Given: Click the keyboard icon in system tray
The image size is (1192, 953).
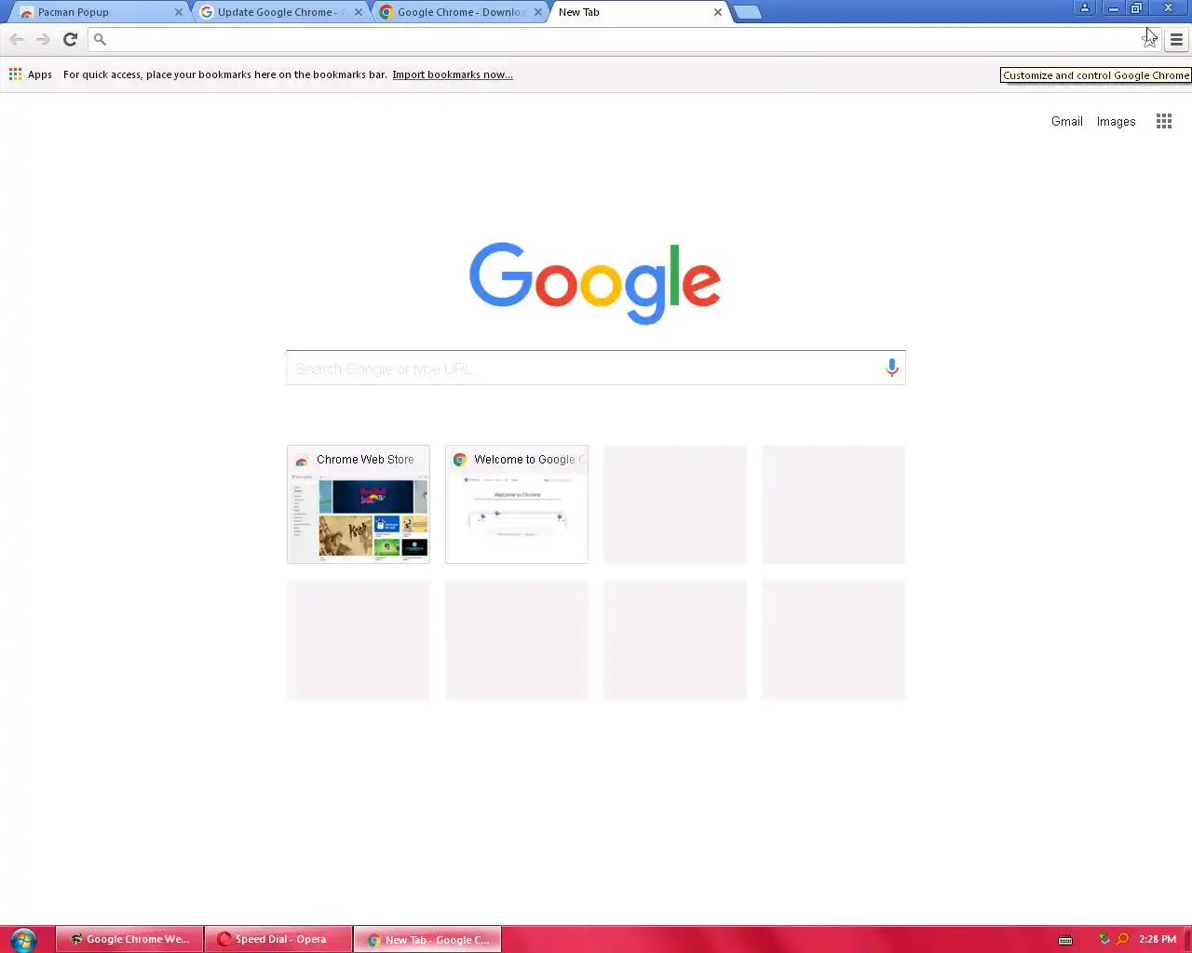Looking at the screenshot, I should pos(1065,939).
